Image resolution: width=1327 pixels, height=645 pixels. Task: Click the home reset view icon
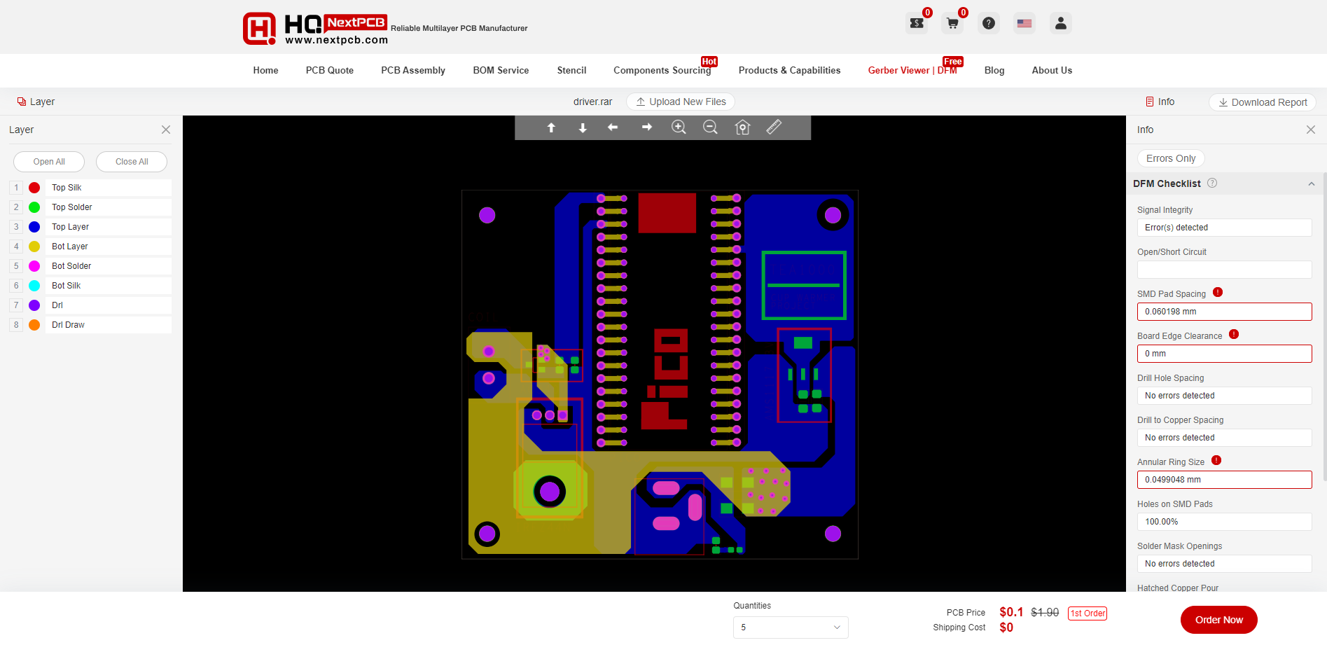click(742, 127)
